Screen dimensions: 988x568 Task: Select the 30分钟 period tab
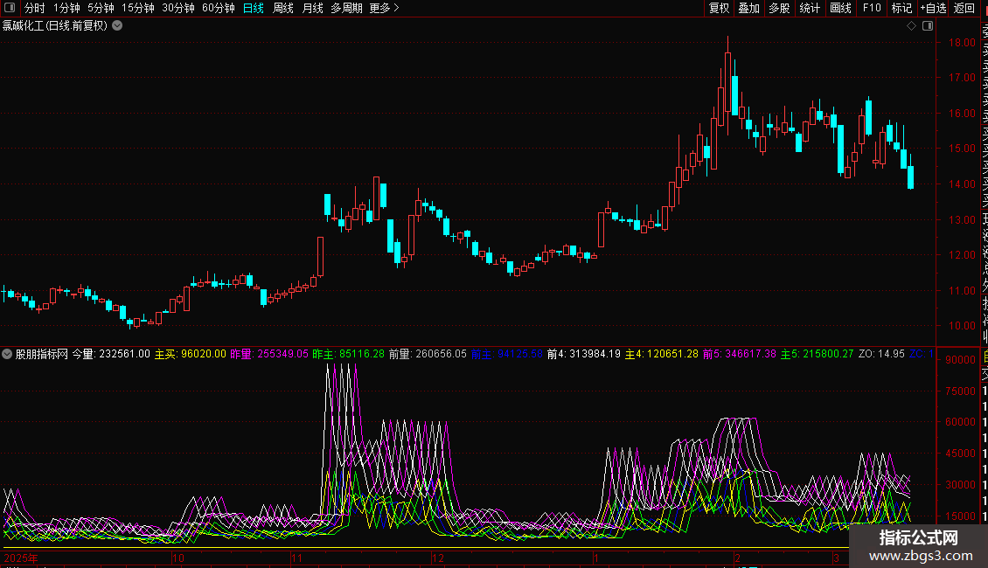pyautogui.click(x=178, y=8)
